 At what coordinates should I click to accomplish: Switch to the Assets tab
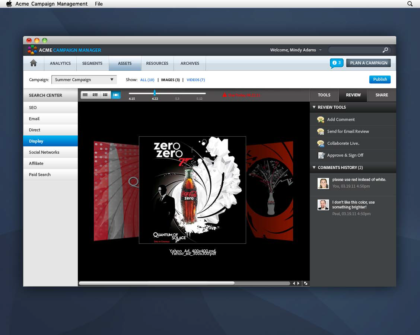[x=125, y=63]
